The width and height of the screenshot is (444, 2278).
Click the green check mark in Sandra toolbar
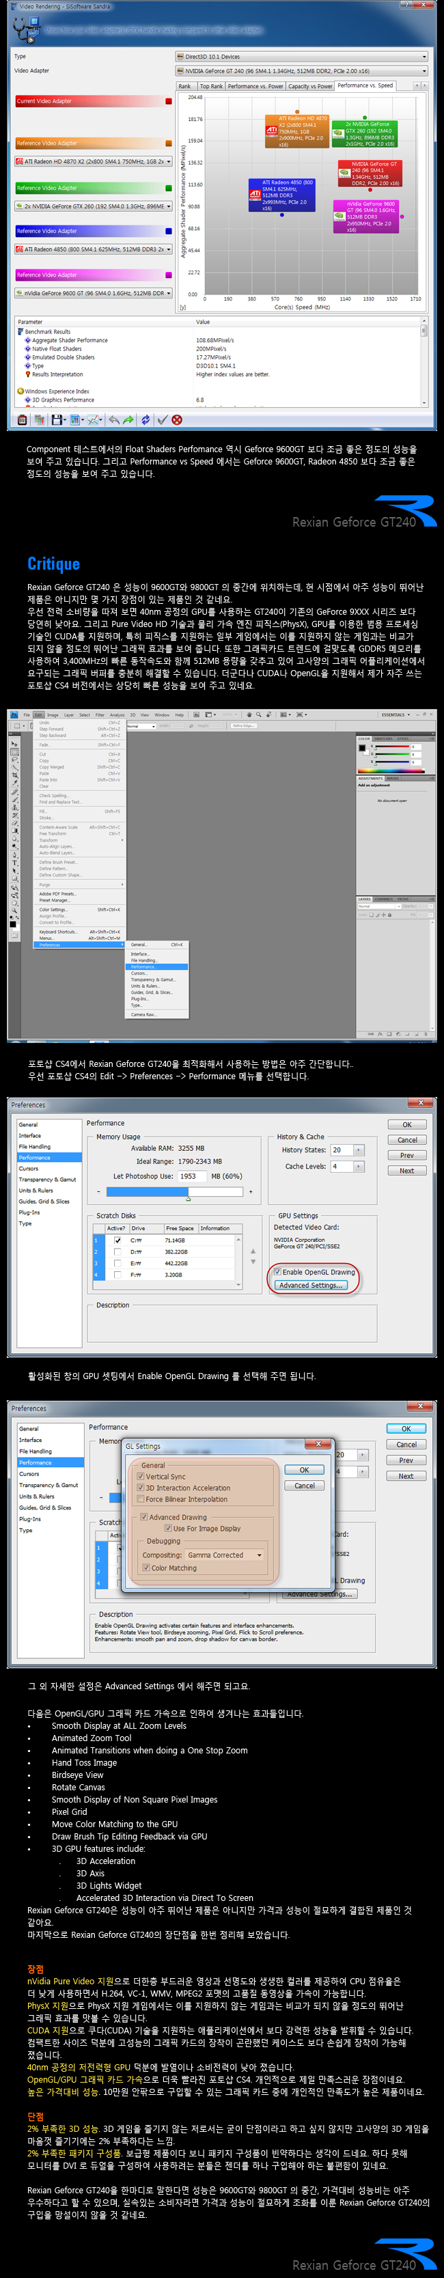(x=162, y=420)
